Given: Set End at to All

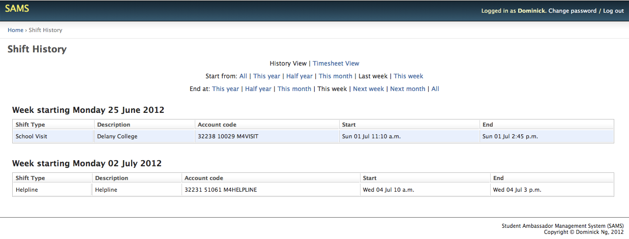Looking at the screenshot, I should click(435, 89).
